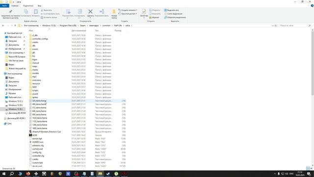Select the sprites folder
The width and height of the screenshot is (314, 177).
[x=35, y=97]
